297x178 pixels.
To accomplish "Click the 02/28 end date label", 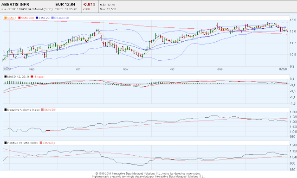I will 283,69.
